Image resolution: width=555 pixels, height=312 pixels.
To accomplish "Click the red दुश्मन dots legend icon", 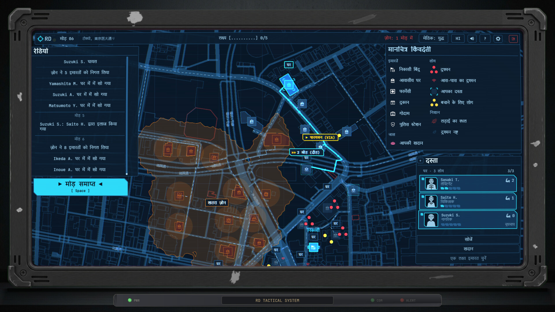I will click(x=434, y=70).
